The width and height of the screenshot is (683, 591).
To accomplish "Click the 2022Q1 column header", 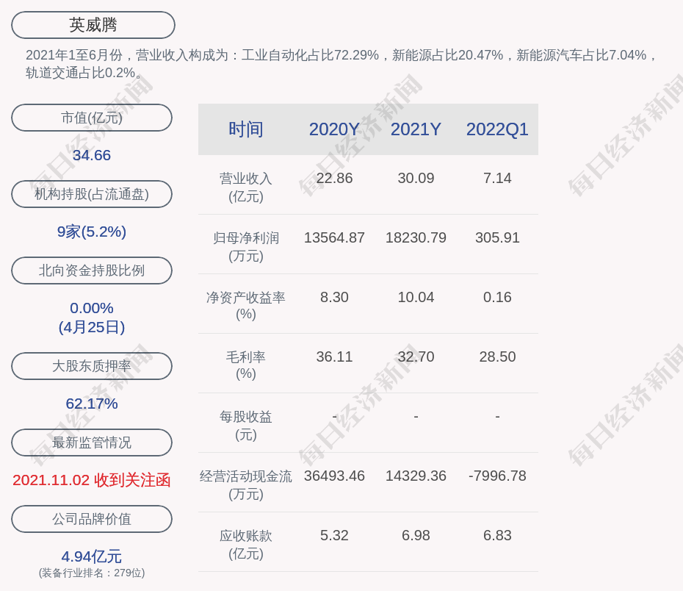I will (497, 129).
